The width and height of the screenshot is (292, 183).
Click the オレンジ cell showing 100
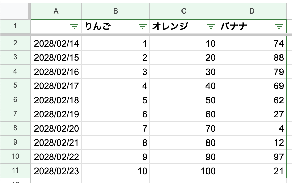pos(184,171)
